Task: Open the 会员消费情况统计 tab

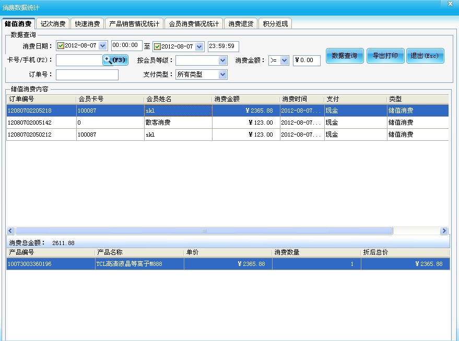Action: pyautogui.click(x=193, y=23)
